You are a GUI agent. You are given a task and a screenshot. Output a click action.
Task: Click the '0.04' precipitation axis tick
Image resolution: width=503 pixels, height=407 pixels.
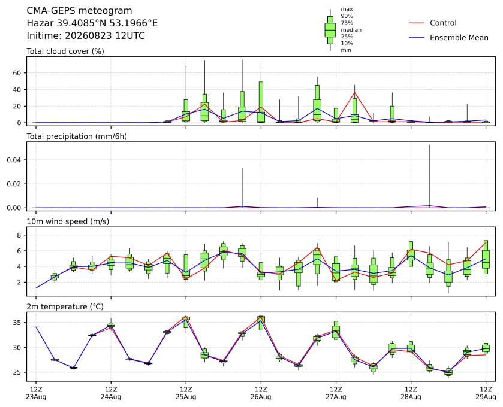click(x=14, y=160)
